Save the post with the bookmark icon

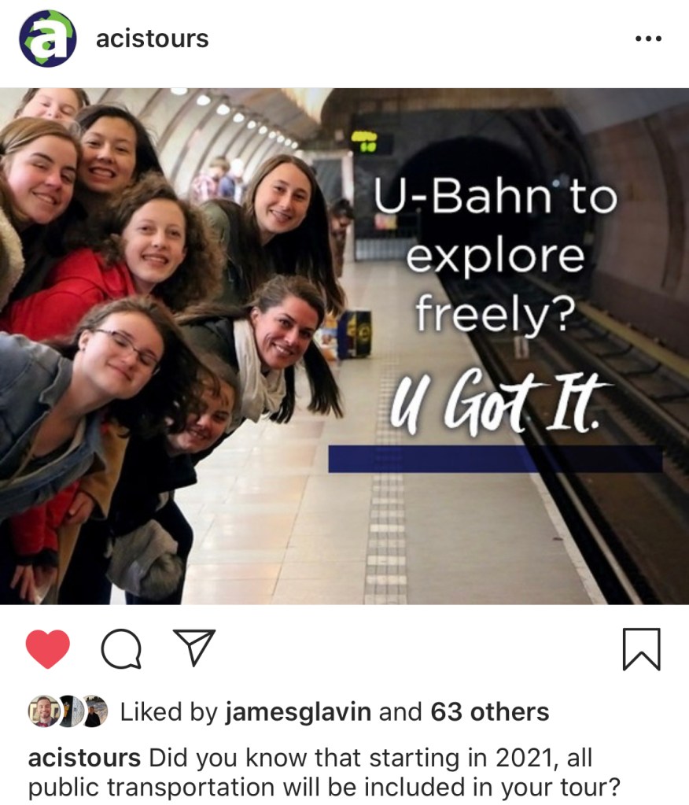tap(641, 649)
